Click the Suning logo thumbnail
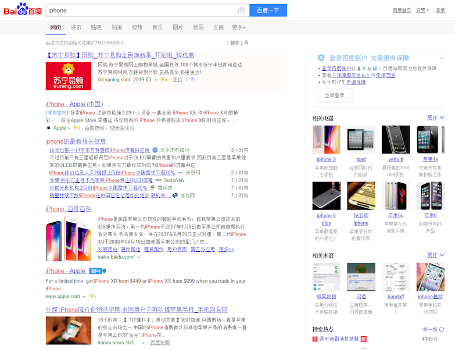The image size is (455, 349). click(x=69, y=76)
